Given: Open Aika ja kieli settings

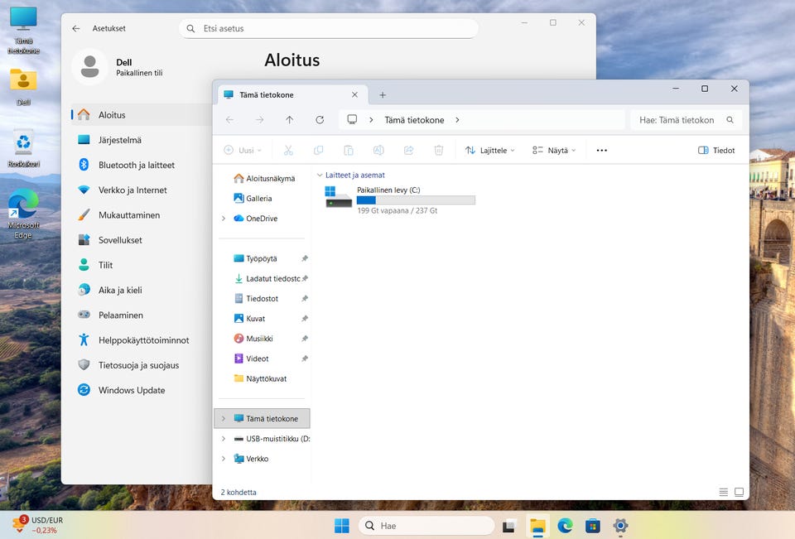Looking at the screenshot, I should 142,290.
